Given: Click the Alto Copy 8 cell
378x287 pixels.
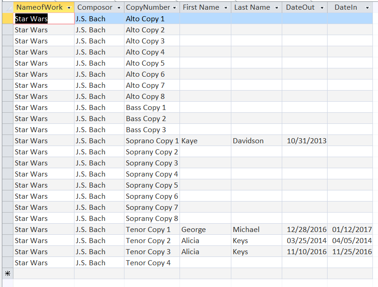Looking at the screenshot, I should click(x=152, y=96).
